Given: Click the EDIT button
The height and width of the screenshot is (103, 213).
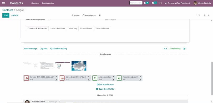Looking at the screenshot, I should [x=6, y=15].
